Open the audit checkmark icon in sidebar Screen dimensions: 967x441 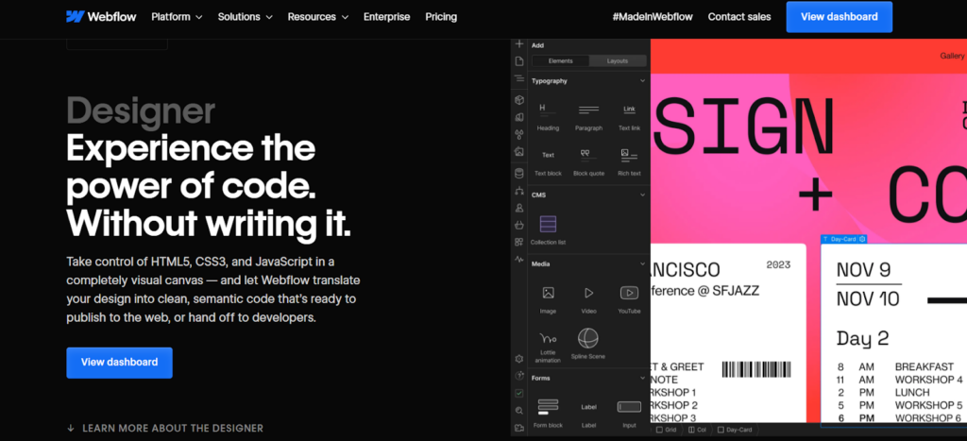(x=519, y=393)
